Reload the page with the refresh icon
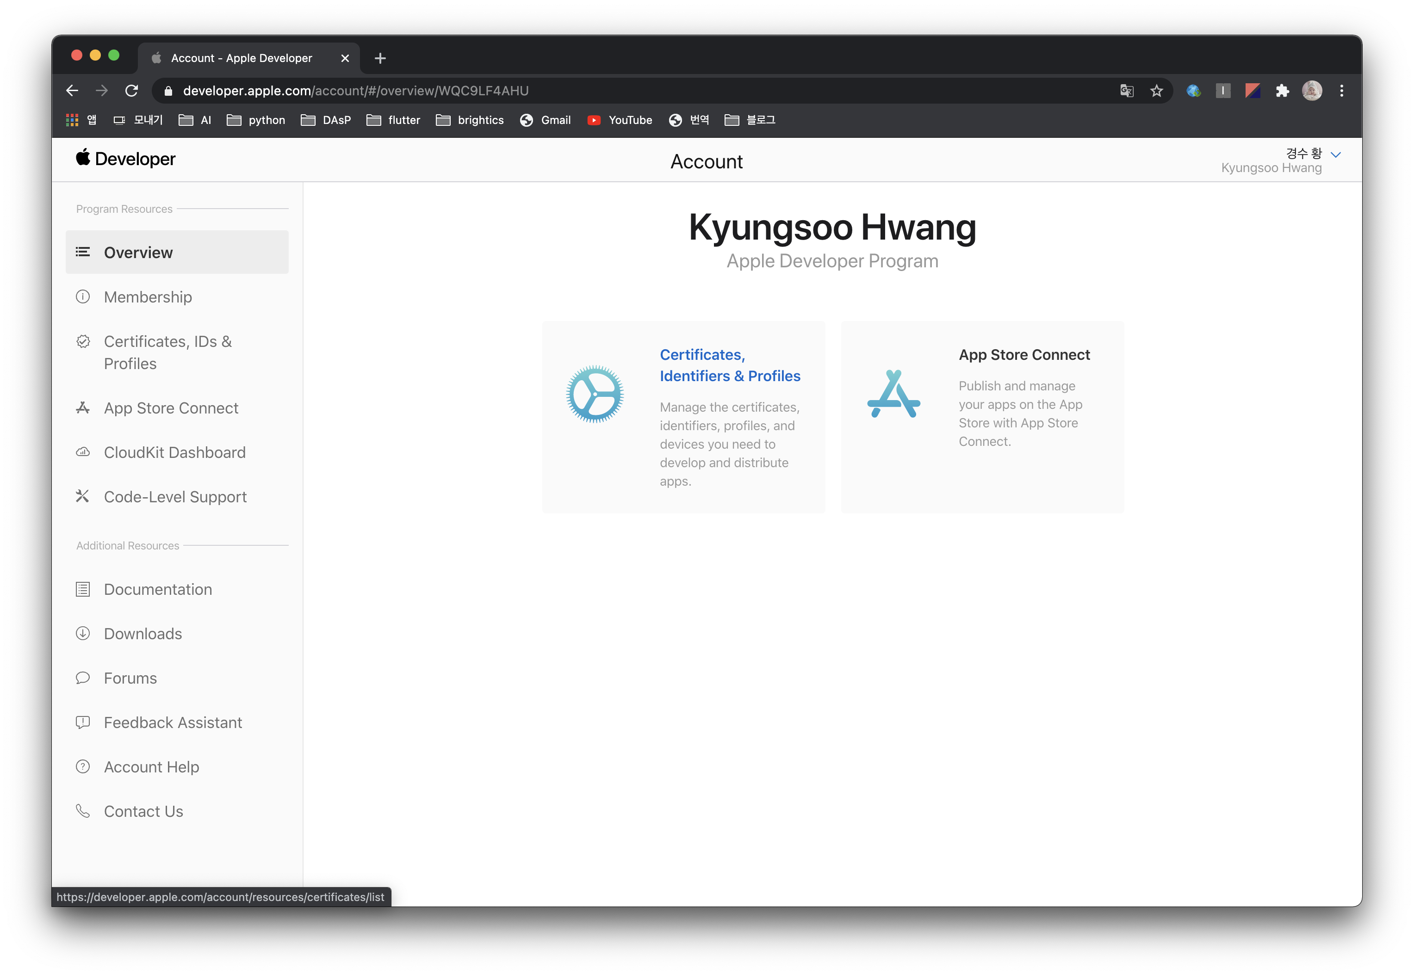1414x975 pixels. 131,91
